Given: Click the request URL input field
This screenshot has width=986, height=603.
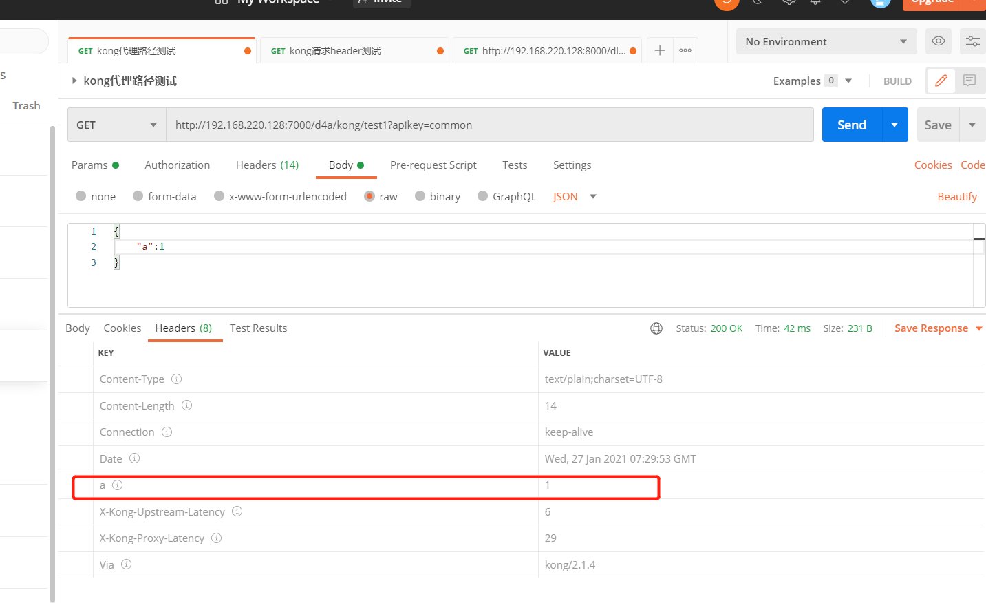Looking at the screenshot, I should 490,125.
